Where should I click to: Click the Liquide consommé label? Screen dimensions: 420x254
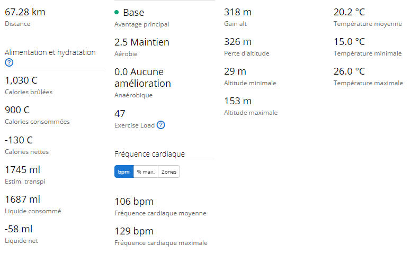tap(33, 211)
